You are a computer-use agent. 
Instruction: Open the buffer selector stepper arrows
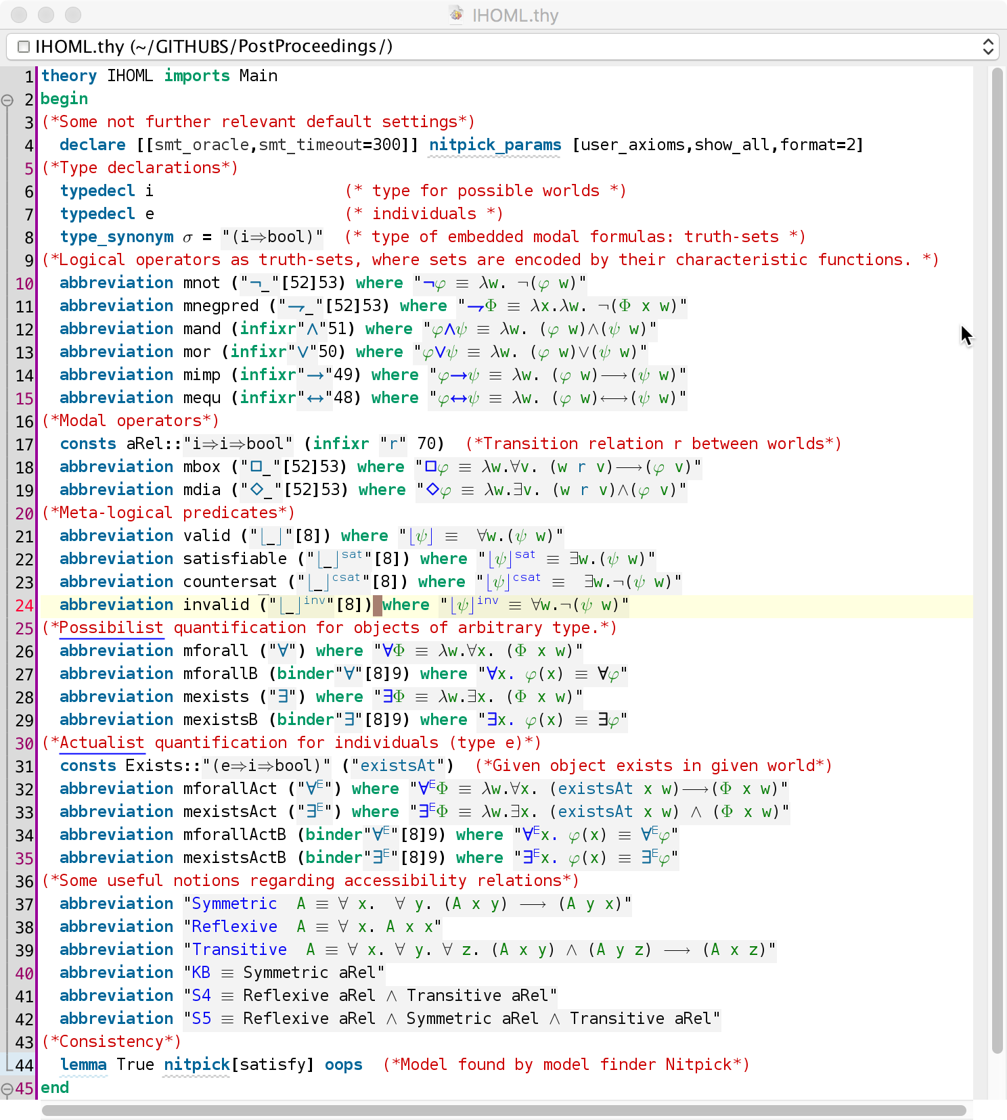point(988,47)
